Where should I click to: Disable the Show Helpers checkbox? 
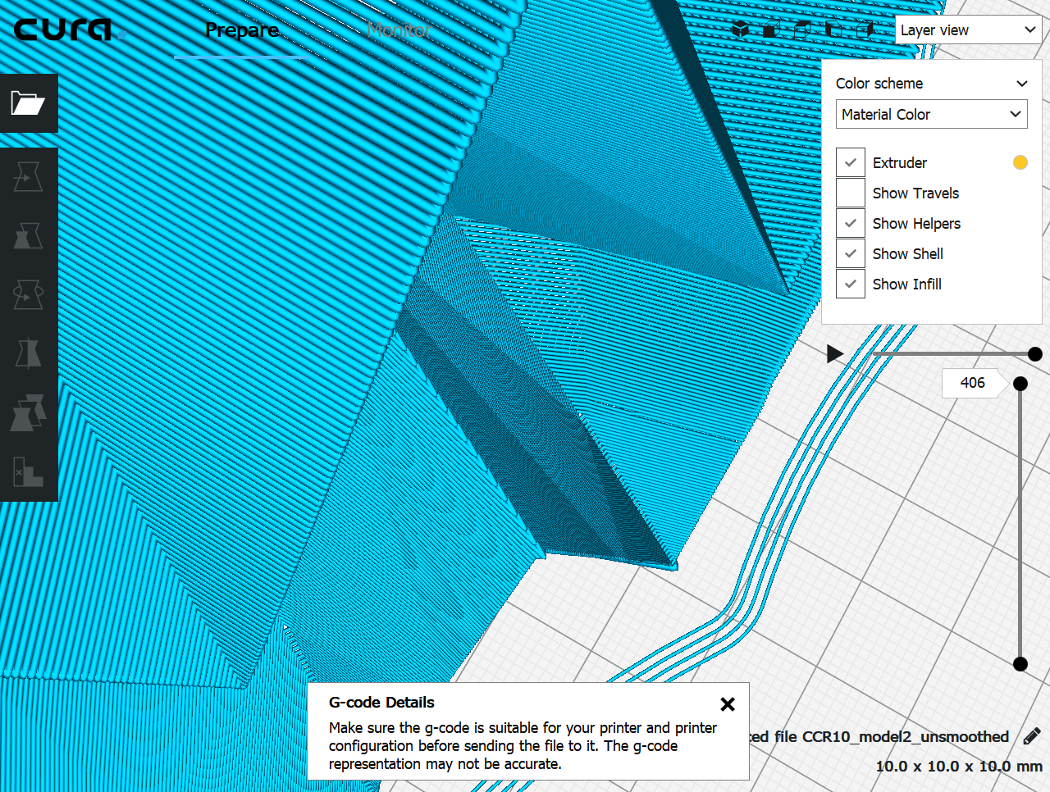851,223
